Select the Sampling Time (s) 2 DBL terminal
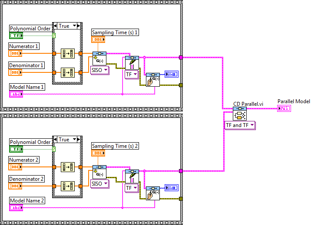This screenshot has height=225, width=311. point(98,153)
